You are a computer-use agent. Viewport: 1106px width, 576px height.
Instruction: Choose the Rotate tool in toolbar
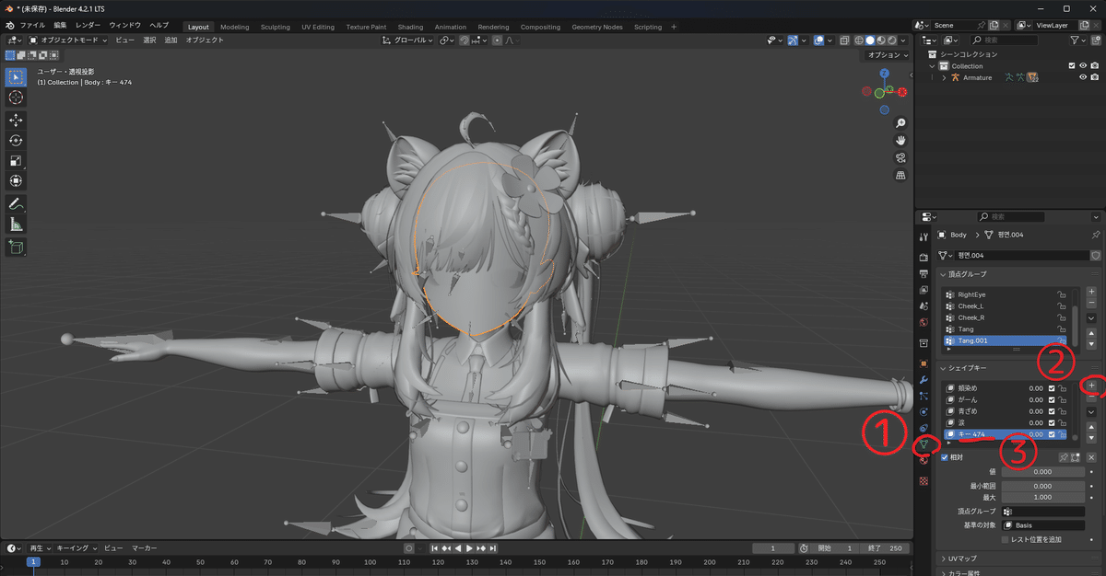[16, 141]
